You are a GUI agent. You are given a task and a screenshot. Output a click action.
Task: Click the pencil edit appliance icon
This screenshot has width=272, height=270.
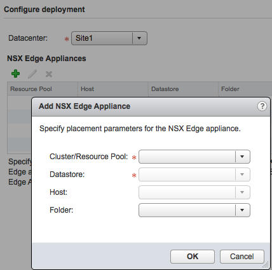[32, 74]
